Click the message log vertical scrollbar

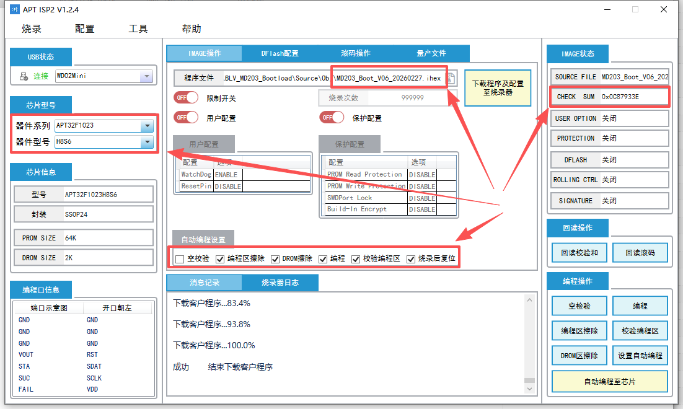coord(529,341)
